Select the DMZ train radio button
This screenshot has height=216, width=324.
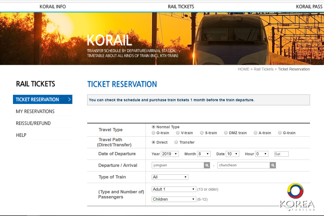pyautogui.click(x=226, y=133)
